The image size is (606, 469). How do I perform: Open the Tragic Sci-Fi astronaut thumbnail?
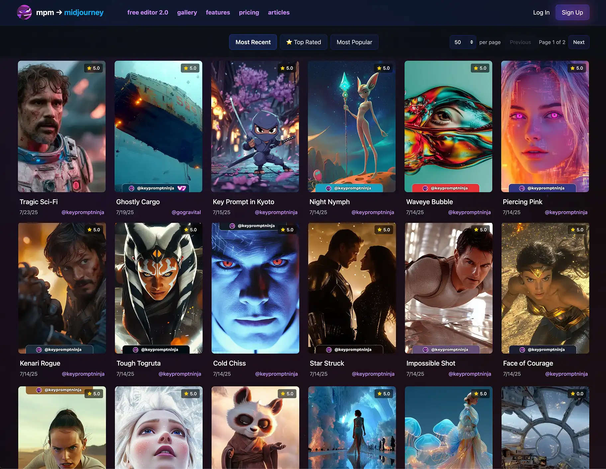pyautogui.click(x=62, y=126)
